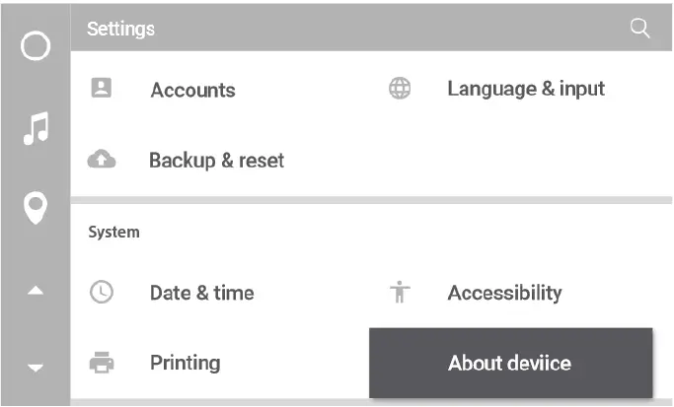674x407 pixels.
Task: Go to Date & time settings
Action: pyautogui.click(x=201, y=293)
